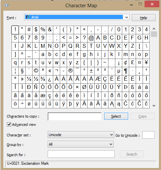Screen dimensions: 161x170
Task: Click the Select button
Action: [116, 116]
